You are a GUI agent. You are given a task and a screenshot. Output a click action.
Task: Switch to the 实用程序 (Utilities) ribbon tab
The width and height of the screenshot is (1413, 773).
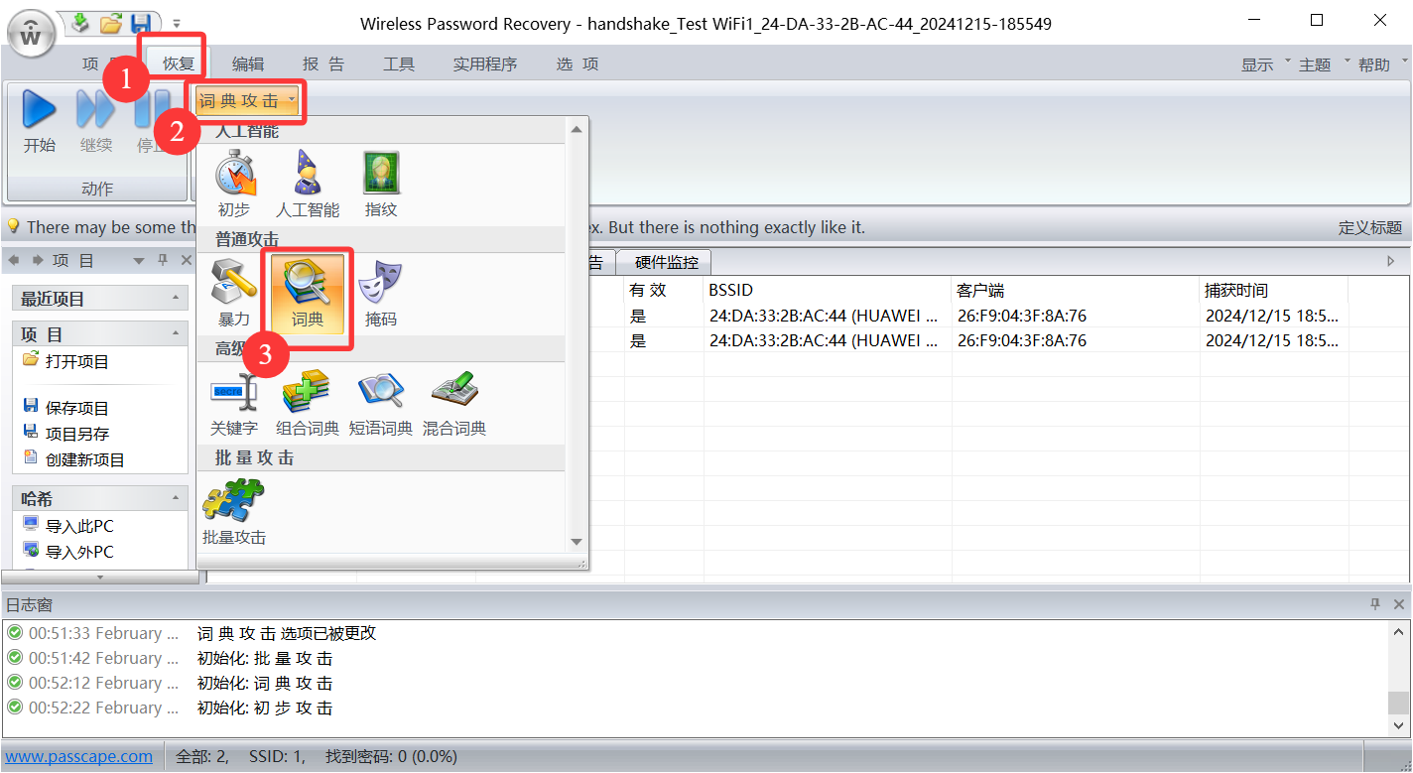(x=485, y=64)
